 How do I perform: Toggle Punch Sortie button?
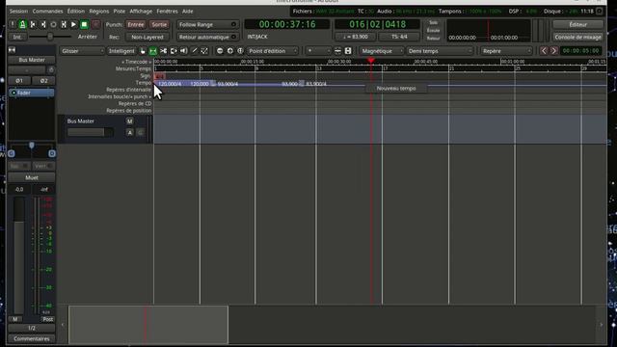click(x=159, y=24)
